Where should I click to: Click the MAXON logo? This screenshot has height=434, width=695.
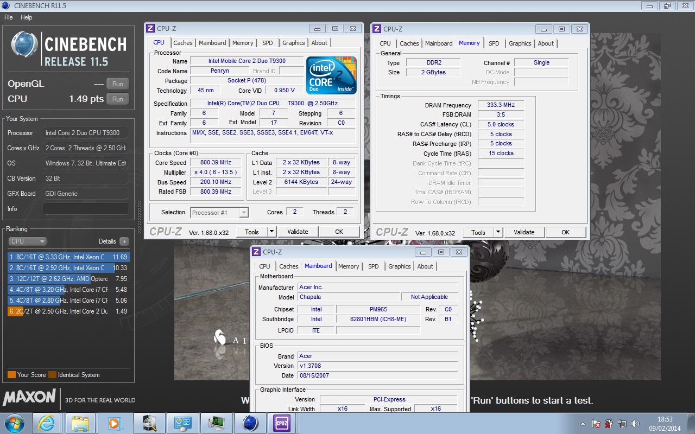[29, 397]
